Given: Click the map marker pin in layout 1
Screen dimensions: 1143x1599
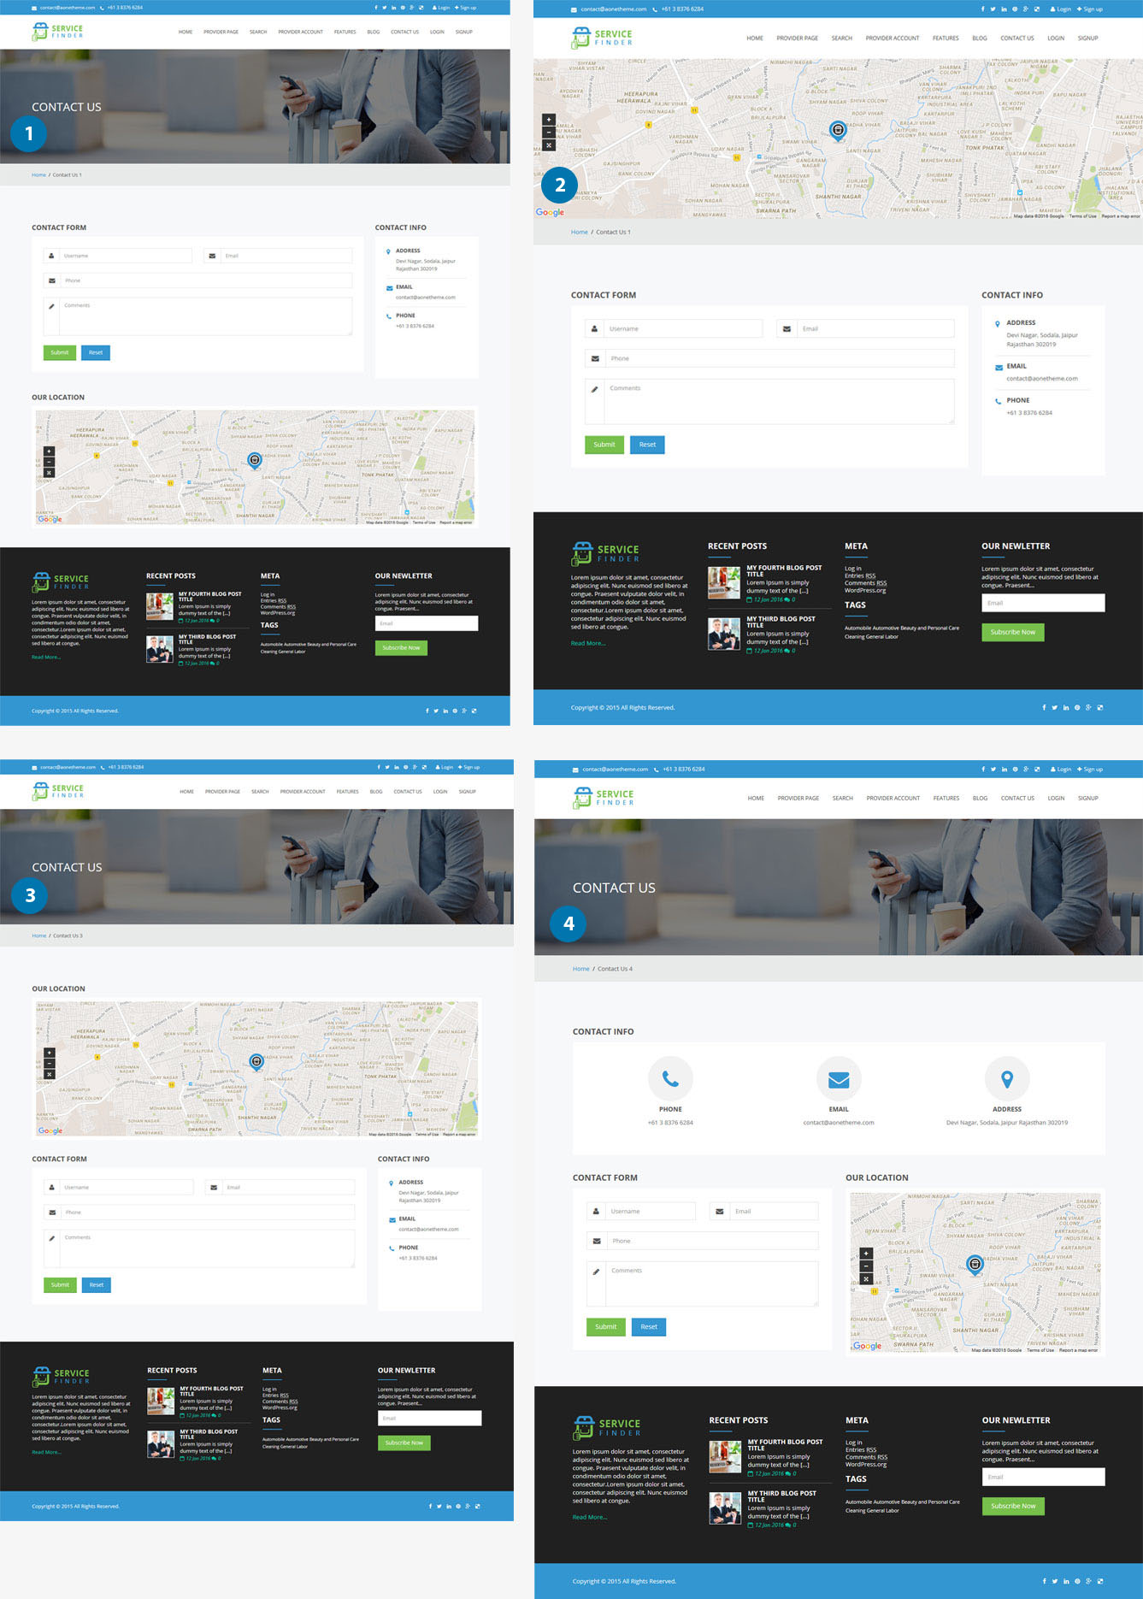Looking at the screenshot, I should click(254, 460).
